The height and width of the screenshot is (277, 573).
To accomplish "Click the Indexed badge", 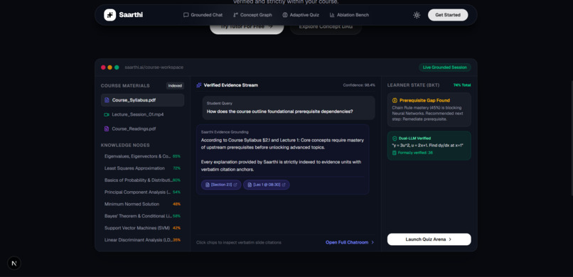I will (175, 86).
